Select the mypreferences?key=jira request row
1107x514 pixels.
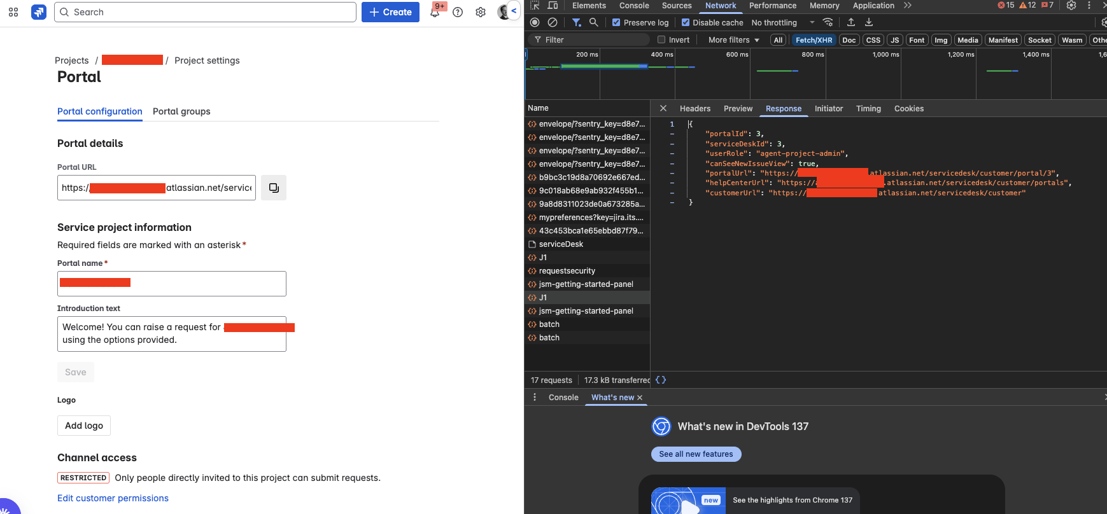pos(587,218)
